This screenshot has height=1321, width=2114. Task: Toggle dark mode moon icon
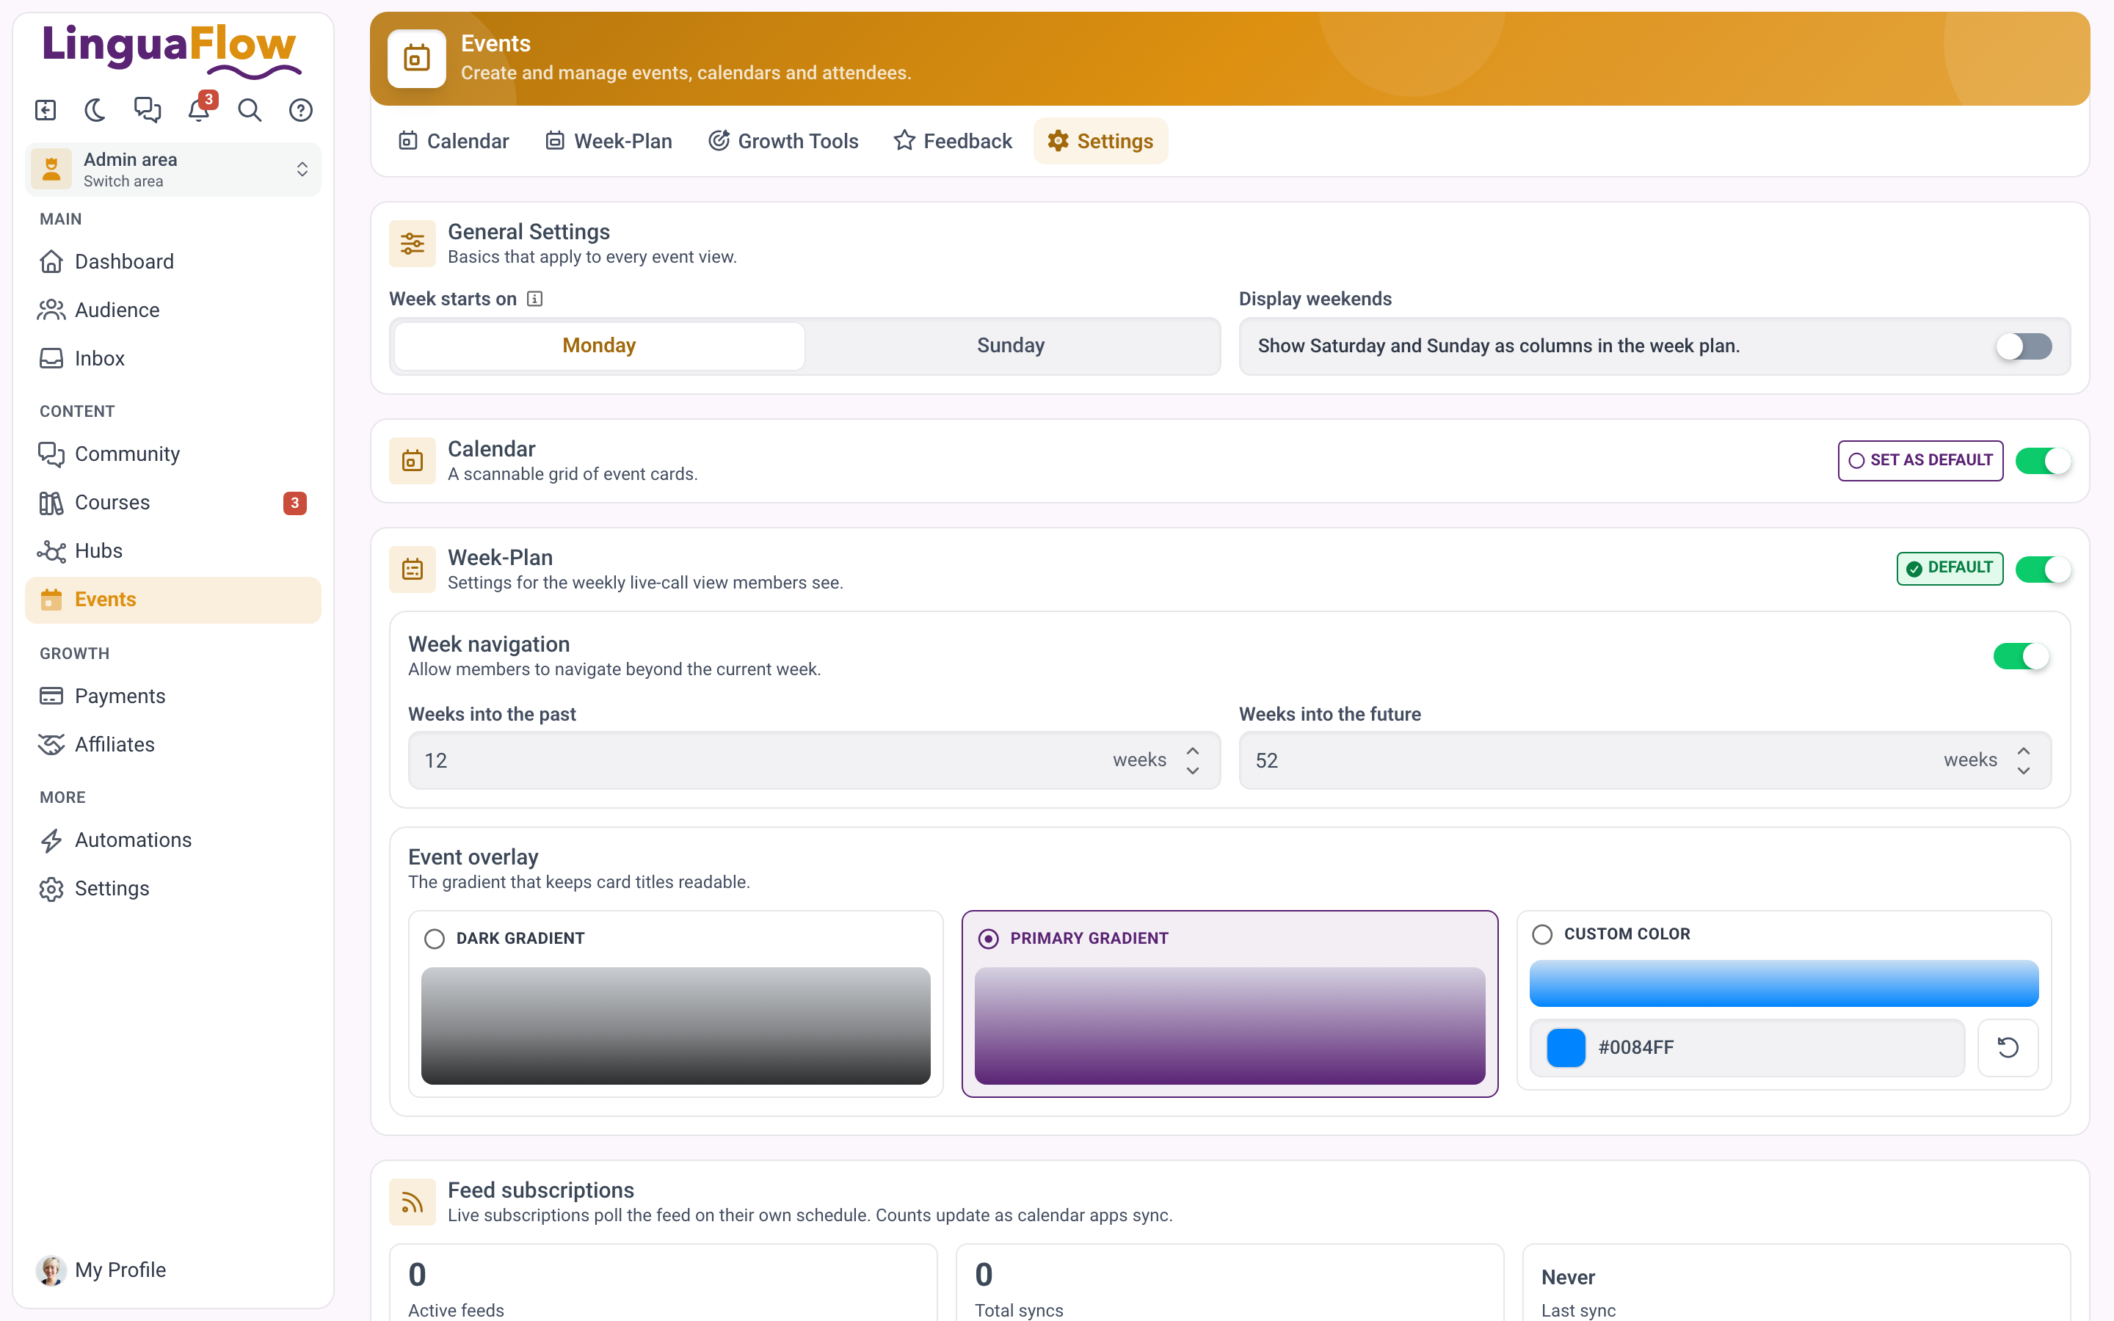95,110
